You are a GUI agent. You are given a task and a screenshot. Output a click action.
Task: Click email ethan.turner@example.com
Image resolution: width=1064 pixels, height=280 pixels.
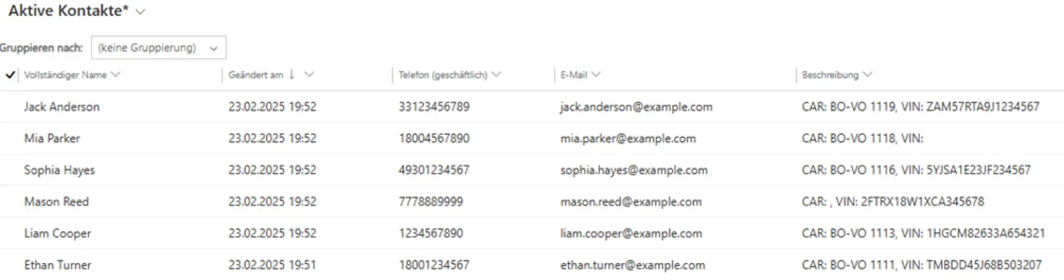633,265
